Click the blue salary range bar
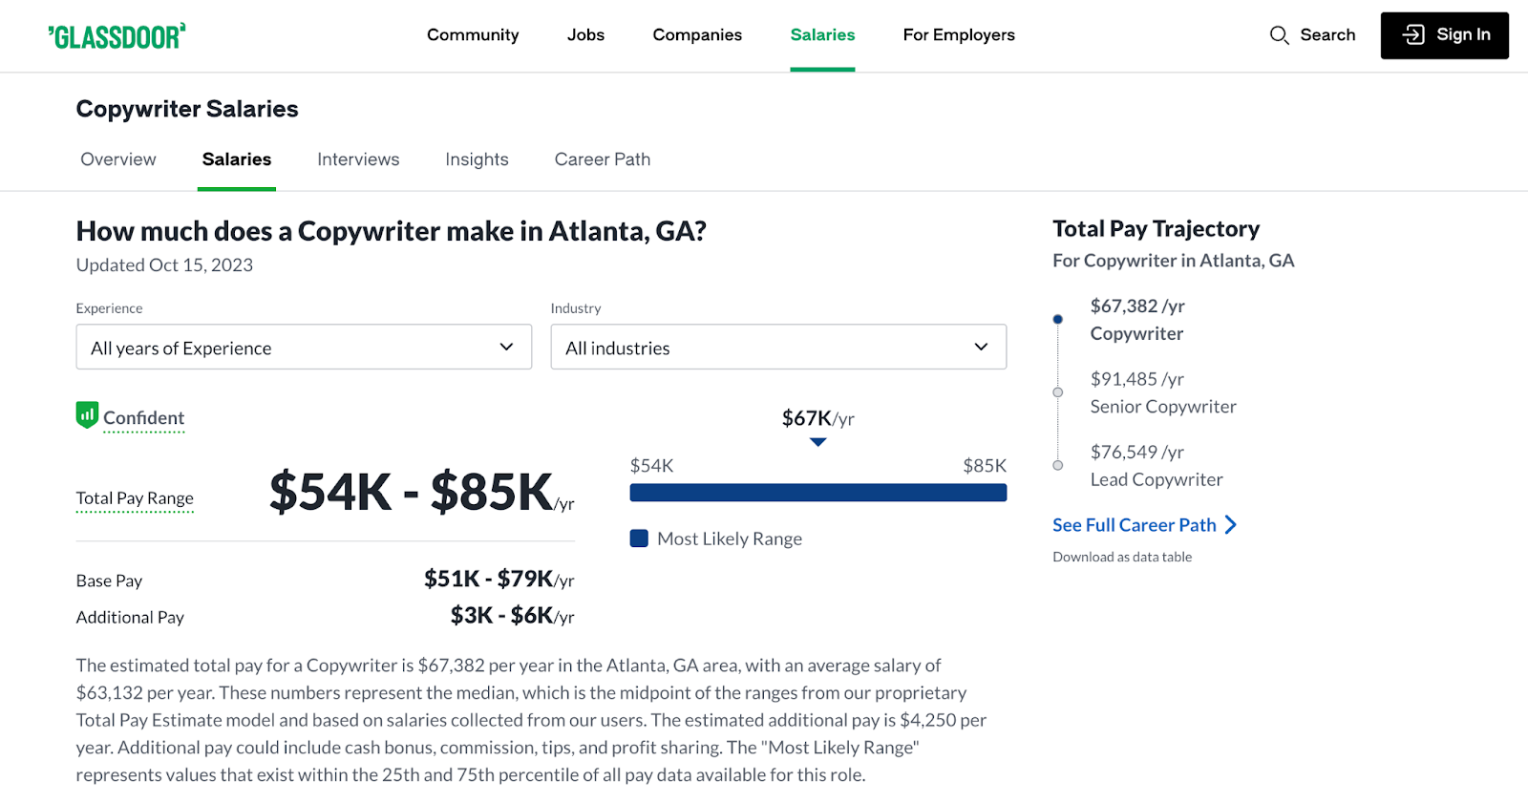The image size is (1528, 803). [817, 492]
